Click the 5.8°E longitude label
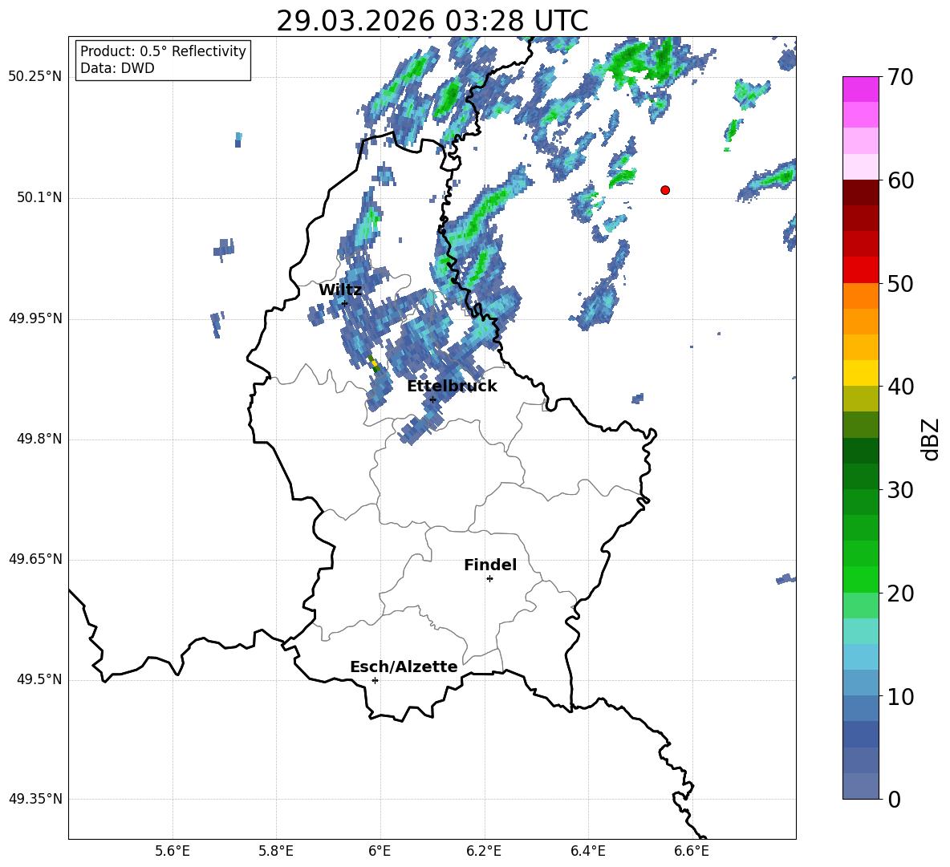 pyautogui.click(x=276, y=851)
